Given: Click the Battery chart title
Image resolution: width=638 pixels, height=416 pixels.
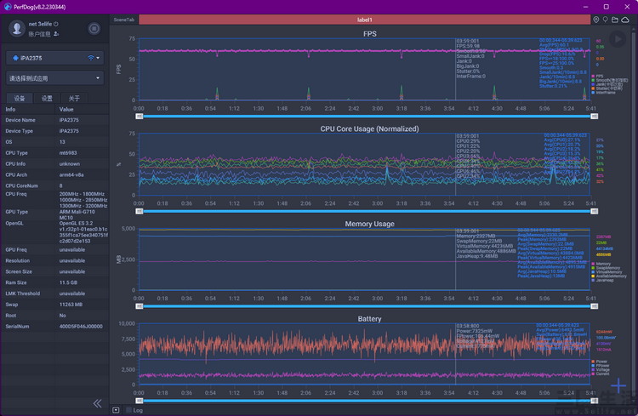Looking at the screenshot, I should pos(369,319).
